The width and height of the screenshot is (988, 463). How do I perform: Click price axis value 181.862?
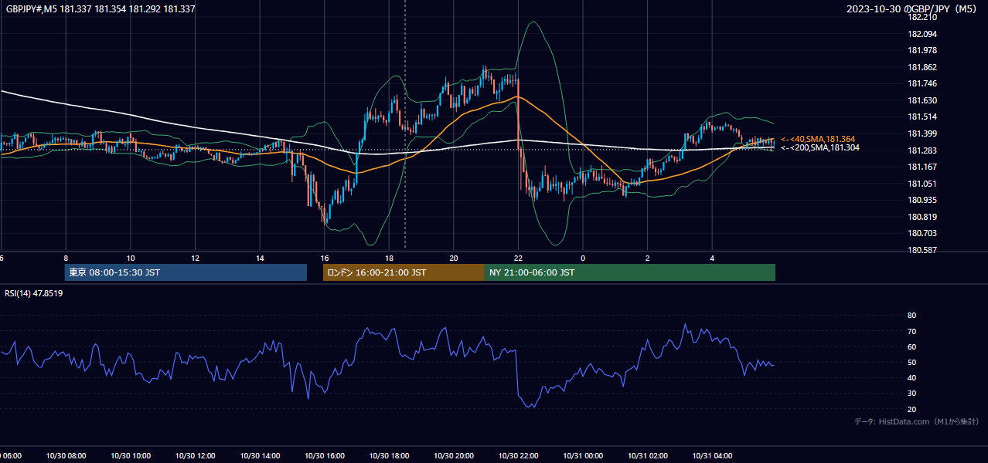coord(922,67)
